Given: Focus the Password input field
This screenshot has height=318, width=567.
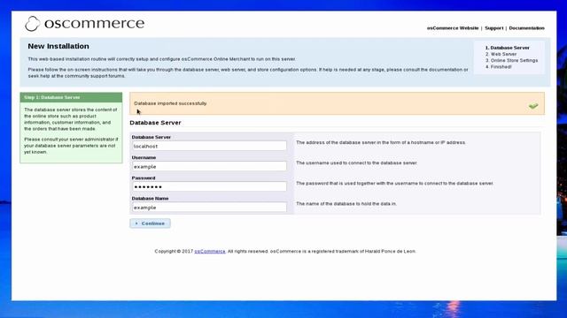Looking at the screenshot, I should [209, 186].
